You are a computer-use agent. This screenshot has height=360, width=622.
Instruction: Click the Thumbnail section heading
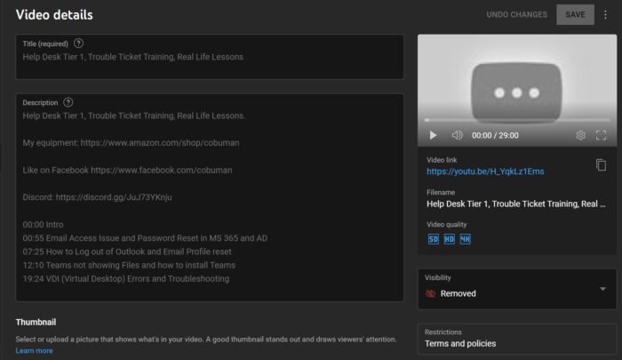tap(36, 322)
